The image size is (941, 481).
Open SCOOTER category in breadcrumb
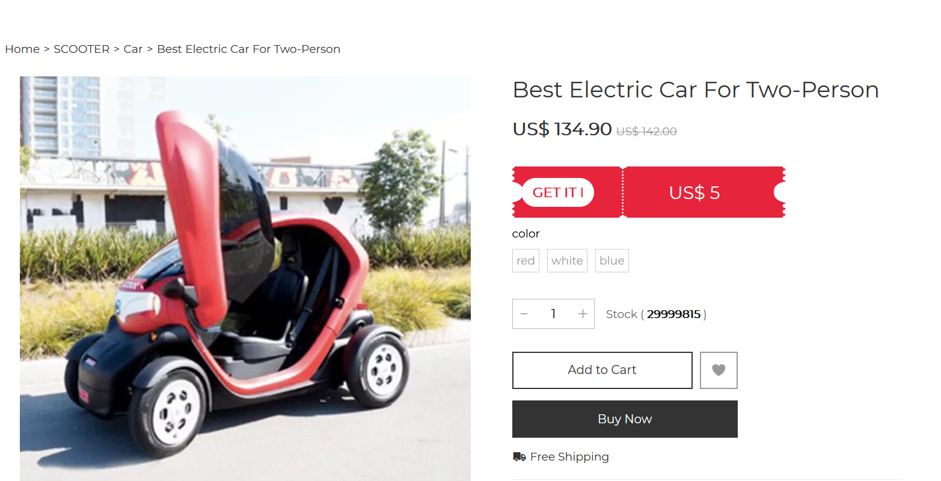click(x=82, y=49)
